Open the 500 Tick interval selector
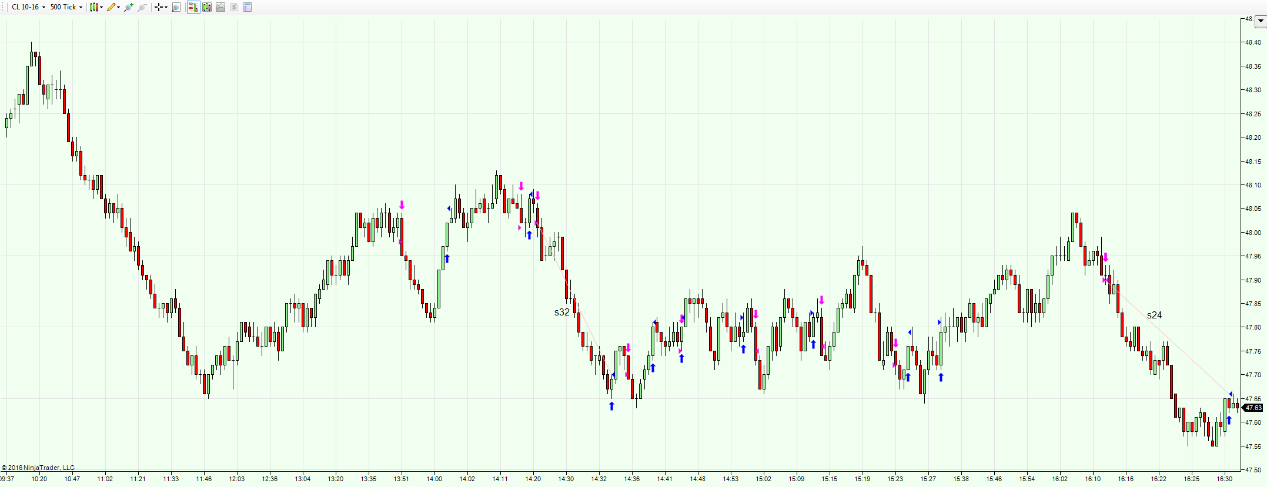Viewport: 1267px width, 487px height. click(66, 7)
